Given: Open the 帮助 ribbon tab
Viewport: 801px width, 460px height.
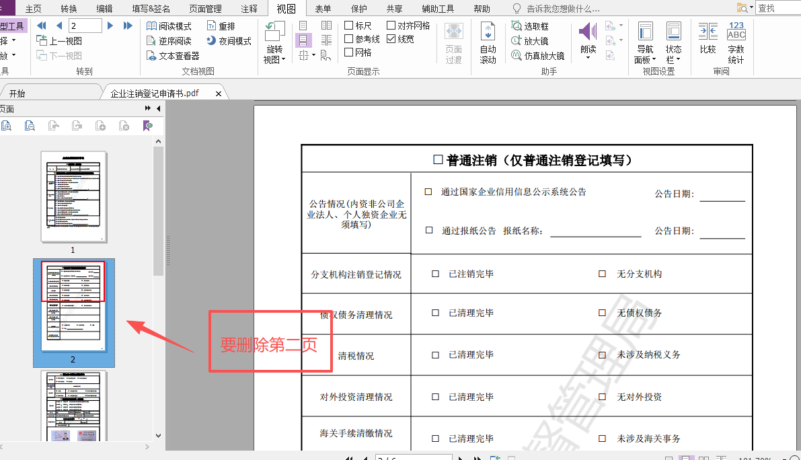Looking at the screenshot, I should 482,9.
